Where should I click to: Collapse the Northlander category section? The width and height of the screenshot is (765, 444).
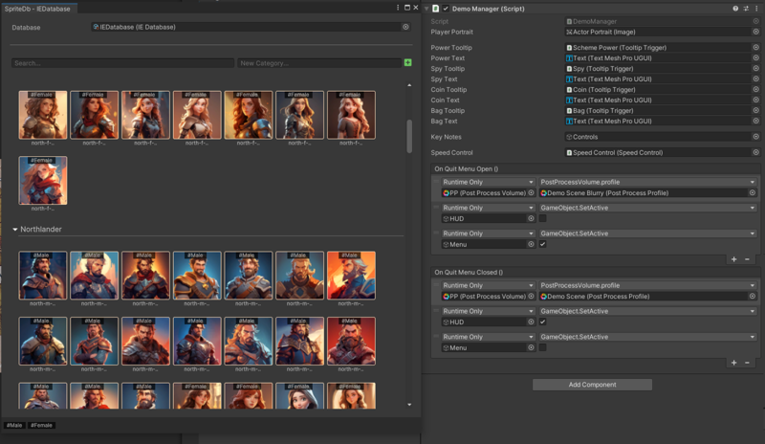point(15,230)
